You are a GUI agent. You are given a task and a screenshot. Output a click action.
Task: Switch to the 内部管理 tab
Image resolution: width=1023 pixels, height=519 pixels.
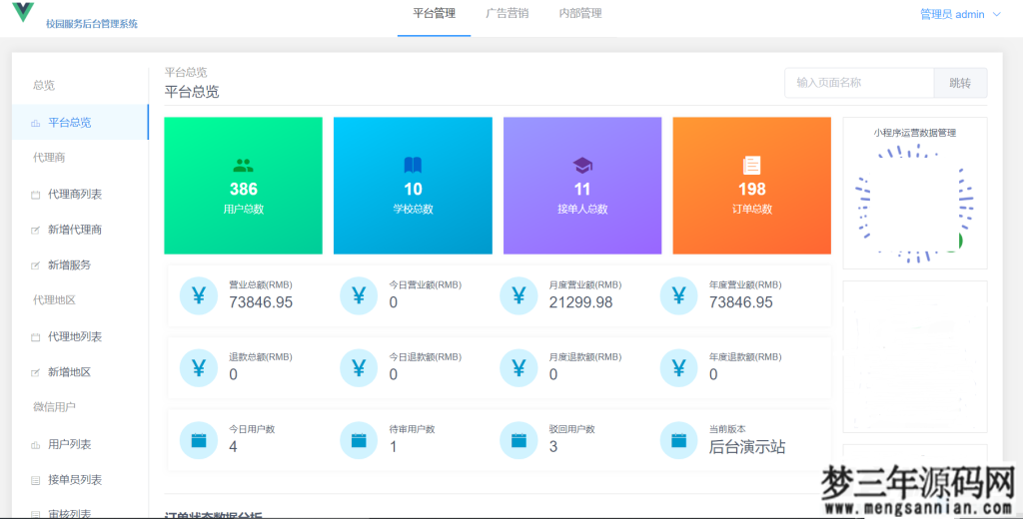(x=580, y=14)
